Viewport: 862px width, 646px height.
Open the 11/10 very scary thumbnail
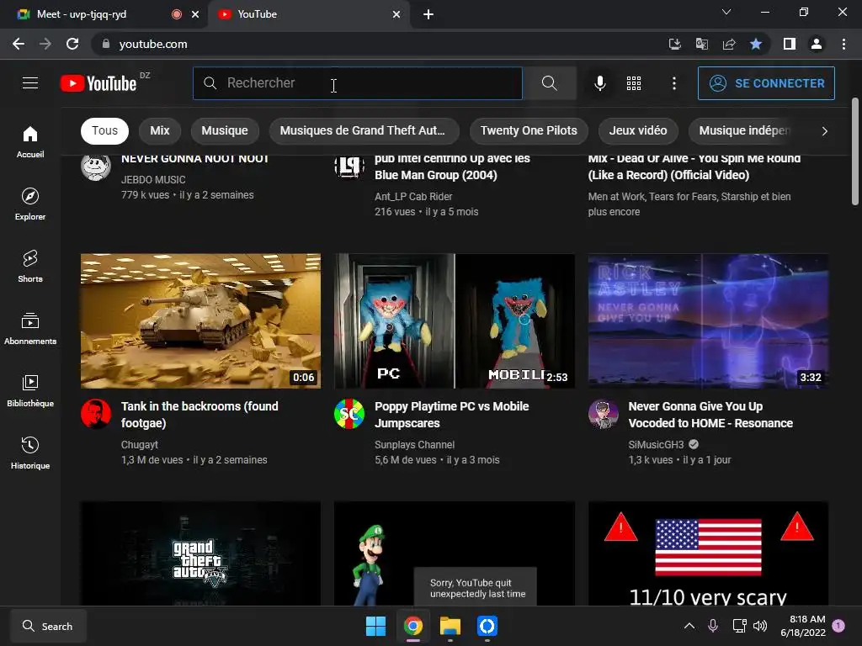click(708, 553)
